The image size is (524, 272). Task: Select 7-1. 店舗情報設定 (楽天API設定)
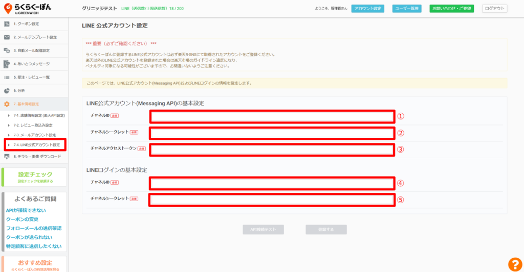[39, 115]
